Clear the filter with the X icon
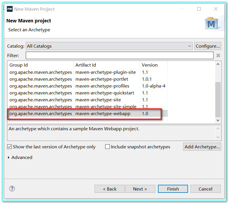The height and width of the screenshot is (204, 229). pyautogui.click(x=218, y=55)
